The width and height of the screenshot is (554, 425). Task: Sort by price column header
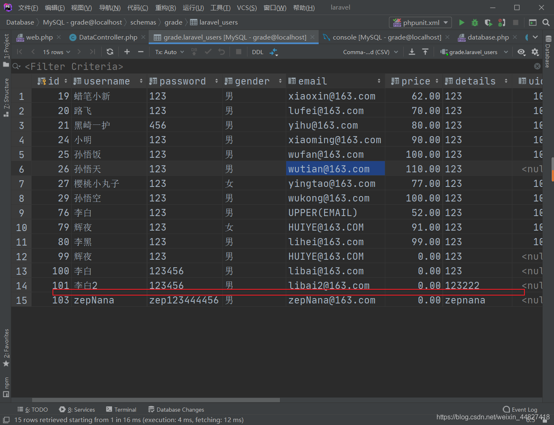coord(414,81)
